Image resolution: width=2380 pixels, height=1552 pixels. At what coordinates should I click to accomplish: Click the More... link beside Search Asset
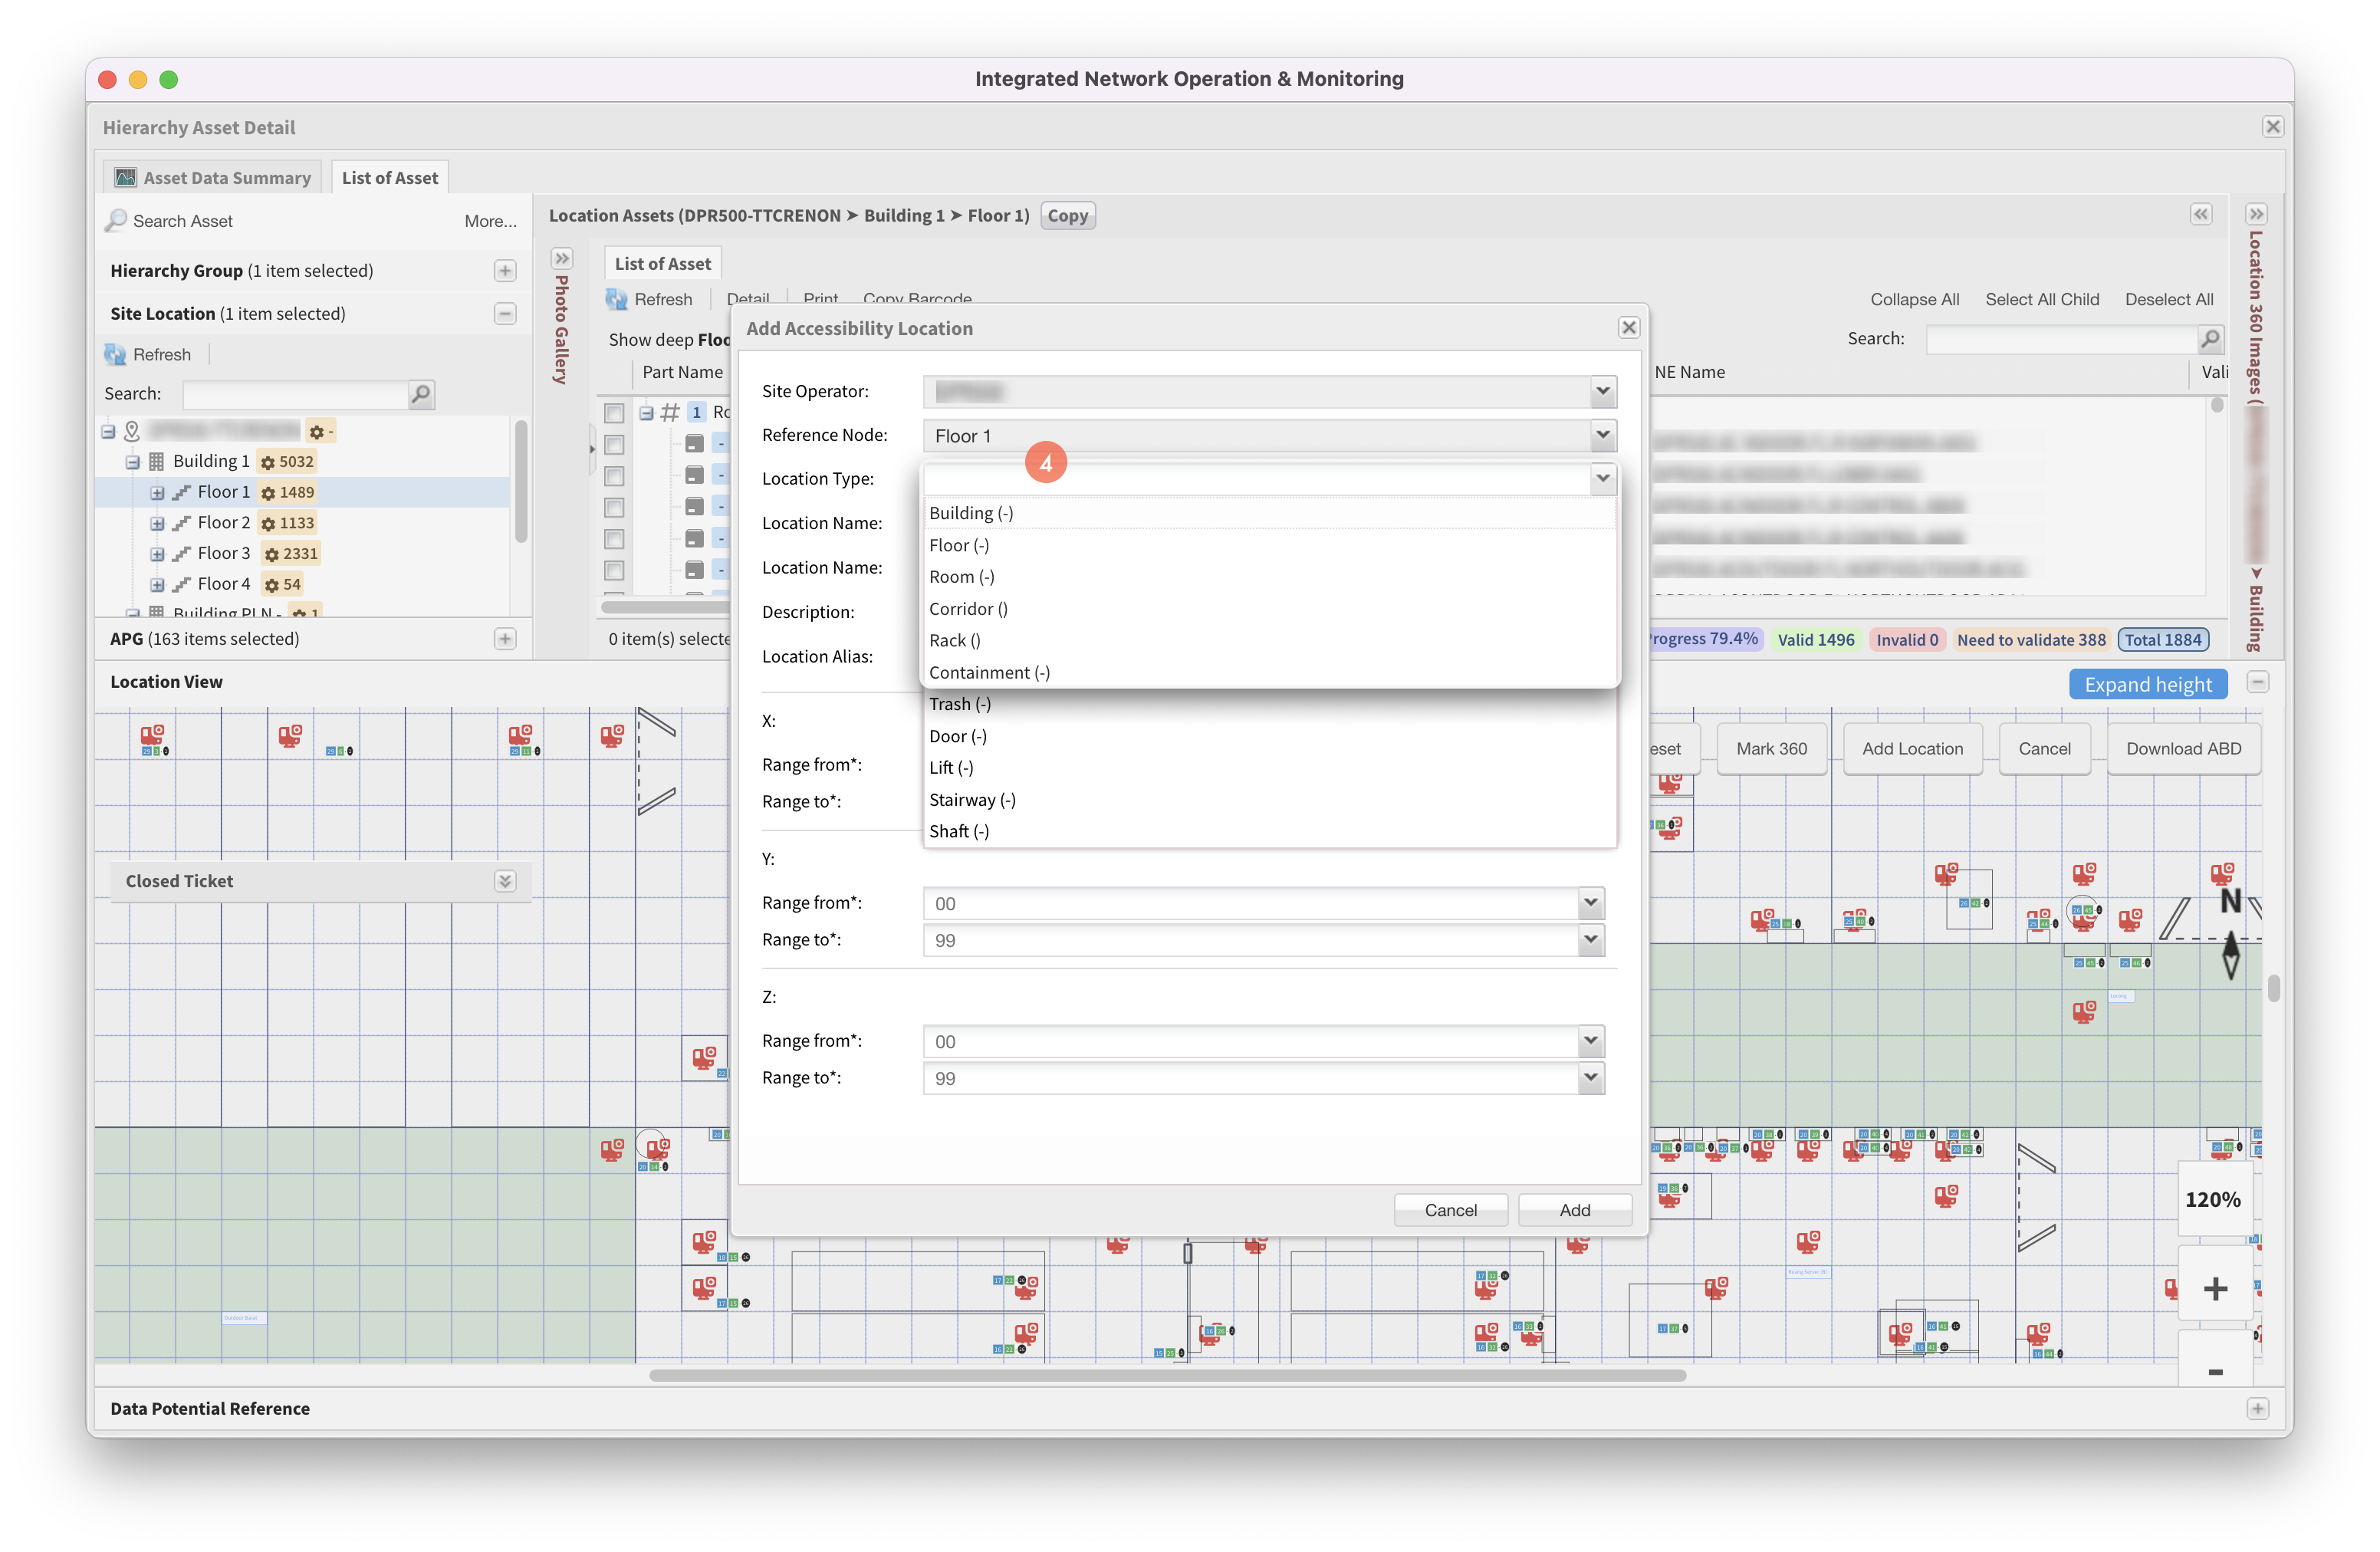pos(490,221)
